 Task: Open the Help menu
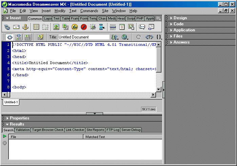point(133,11)
